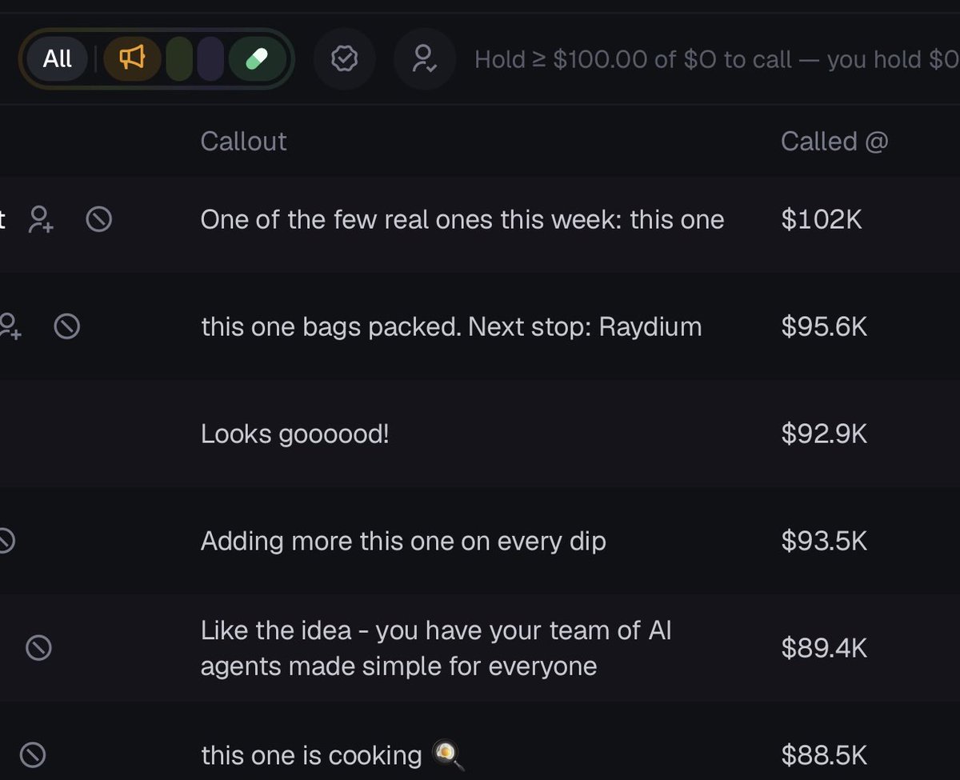Follow the user on the $102K callout row
Viewport: 960px width, 780px height.
[x=41, y=219]
